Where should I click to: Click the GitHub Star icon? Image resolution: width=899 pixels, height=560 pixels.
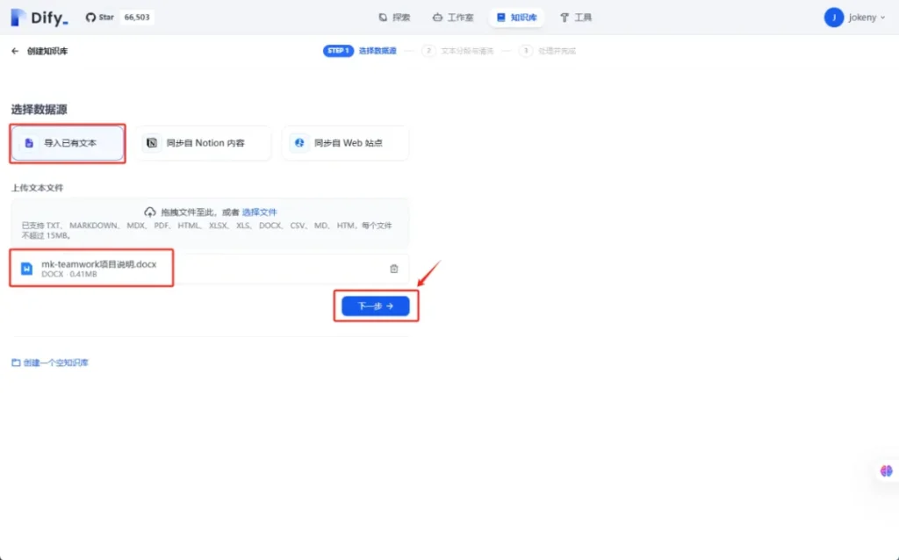tap(91, 18)
